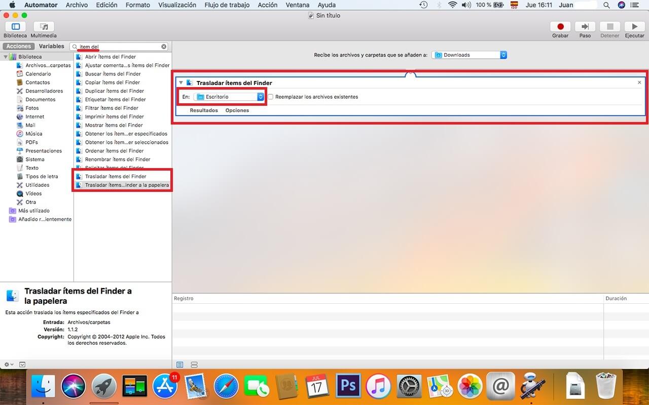Image resolution: width=649 pixels, height=405 pixels.
Task: Open Photos app from the Dock
Action: click(x=470, y=387)
